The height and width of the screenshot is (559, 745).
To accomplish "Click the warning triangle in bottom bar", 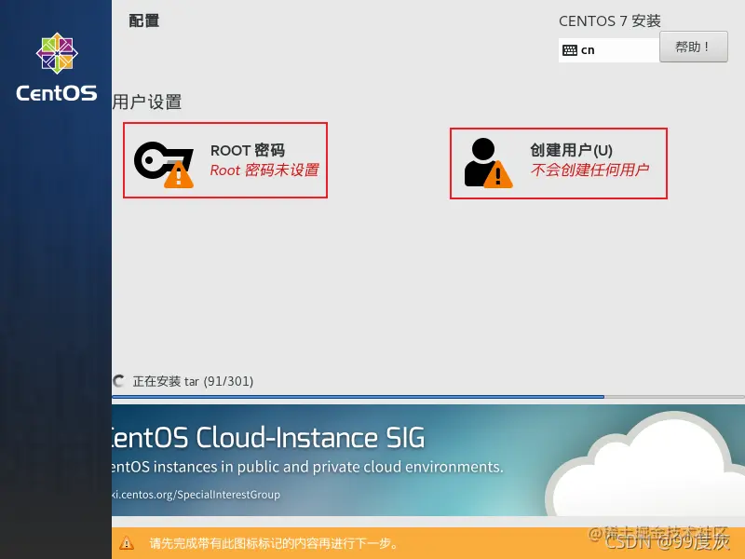I will pyautogui.click(x=127, y=543).
